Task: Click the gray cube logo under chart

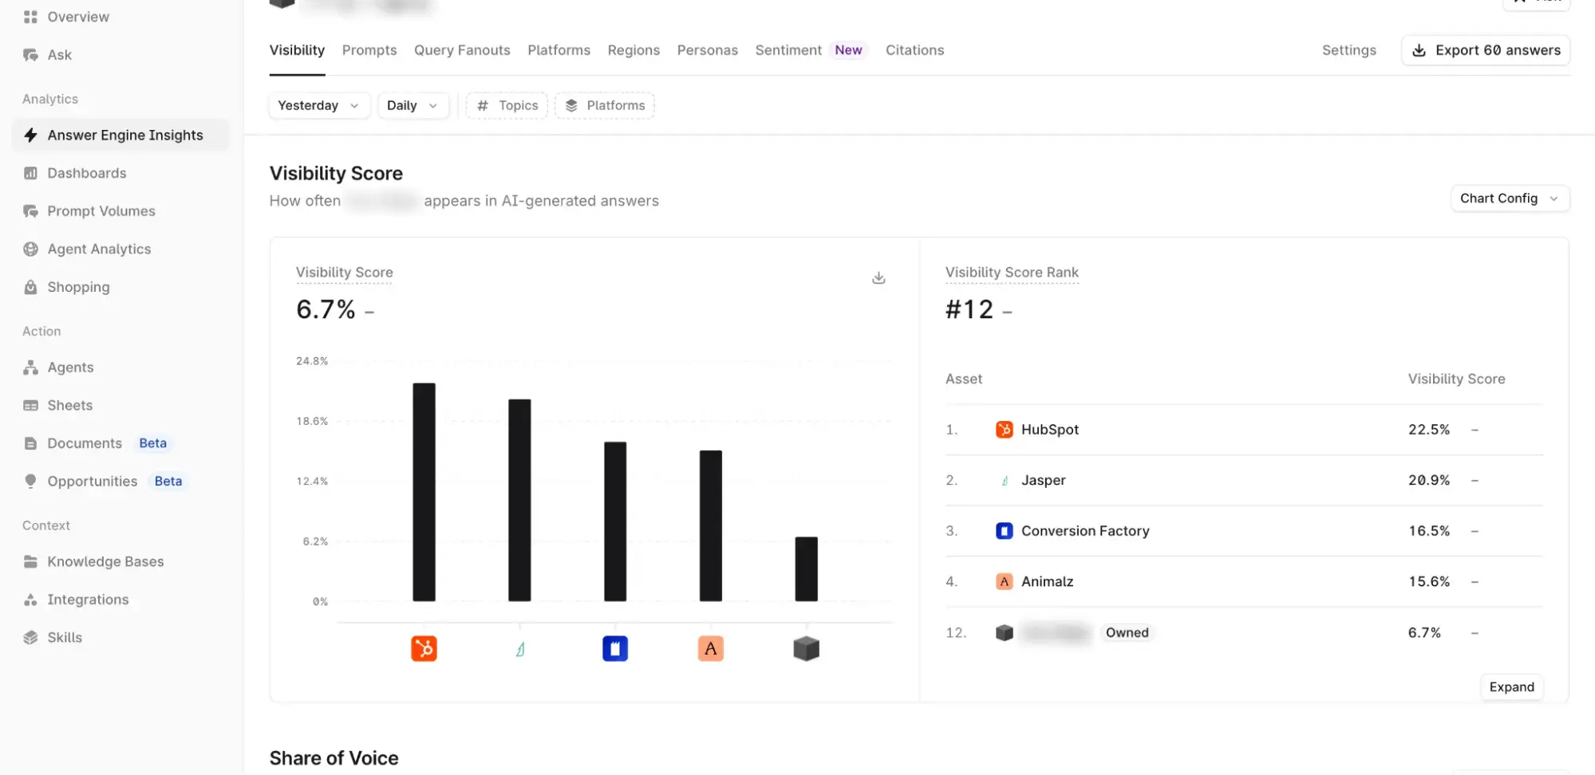Action: pos(807,649)
